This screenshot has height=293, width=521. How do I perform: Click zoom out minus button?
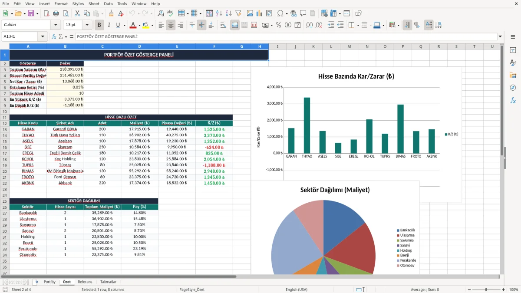click(x=469, y=290)
